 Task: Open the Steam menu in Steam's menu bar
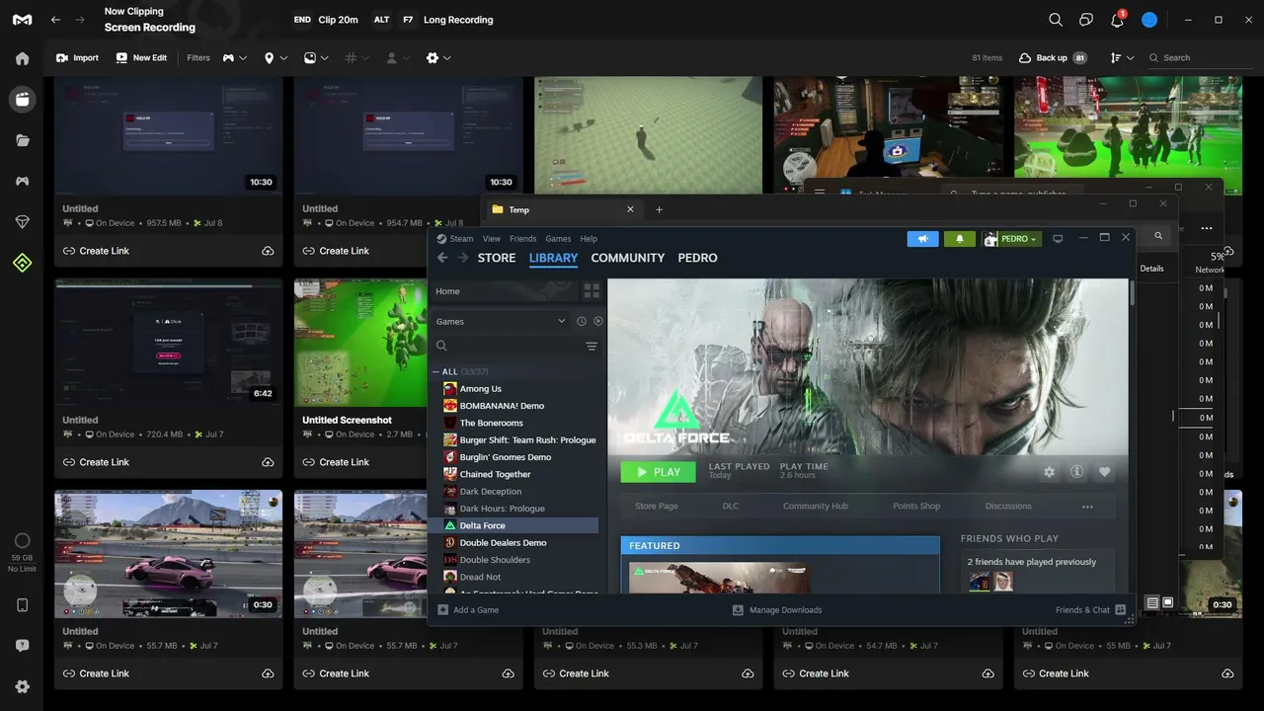click(x=461, y=239)
